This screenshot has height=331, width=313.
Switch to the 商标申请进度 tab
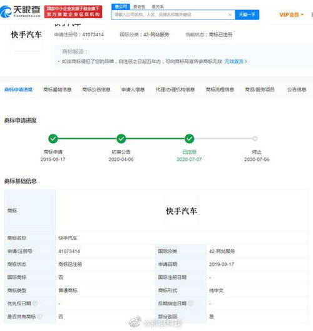[x=19, y=89]
